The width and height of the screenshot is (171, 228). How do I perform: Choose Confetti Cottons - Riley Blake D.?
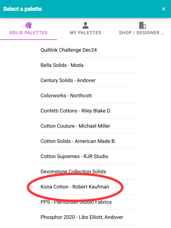click(x=76, y=111)
